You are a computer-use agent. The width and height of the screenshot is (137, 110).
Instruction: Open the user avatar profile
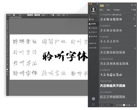click(93, 9)
